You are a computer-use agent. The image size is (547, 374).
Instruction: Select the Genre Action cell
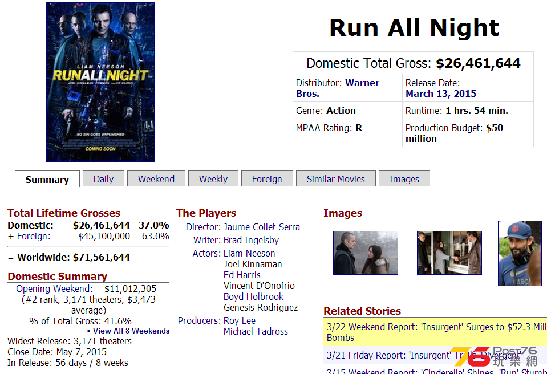[347, 111]
